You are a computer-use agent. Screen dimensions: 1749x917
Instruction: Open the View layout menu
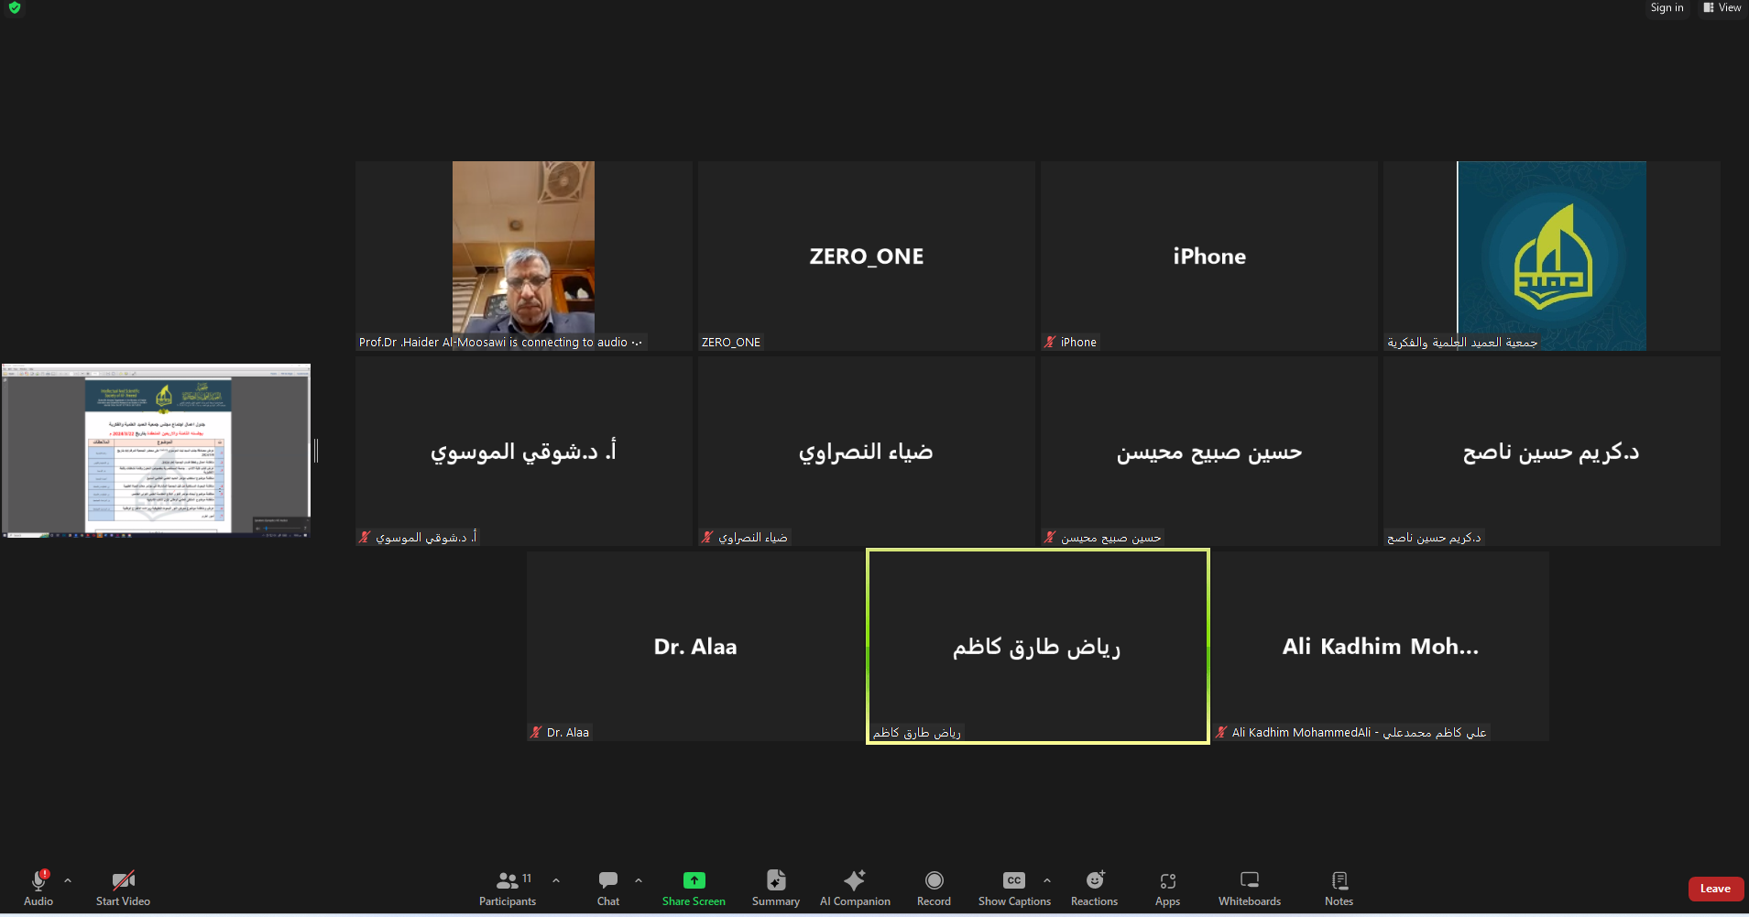coord(1722,7)
